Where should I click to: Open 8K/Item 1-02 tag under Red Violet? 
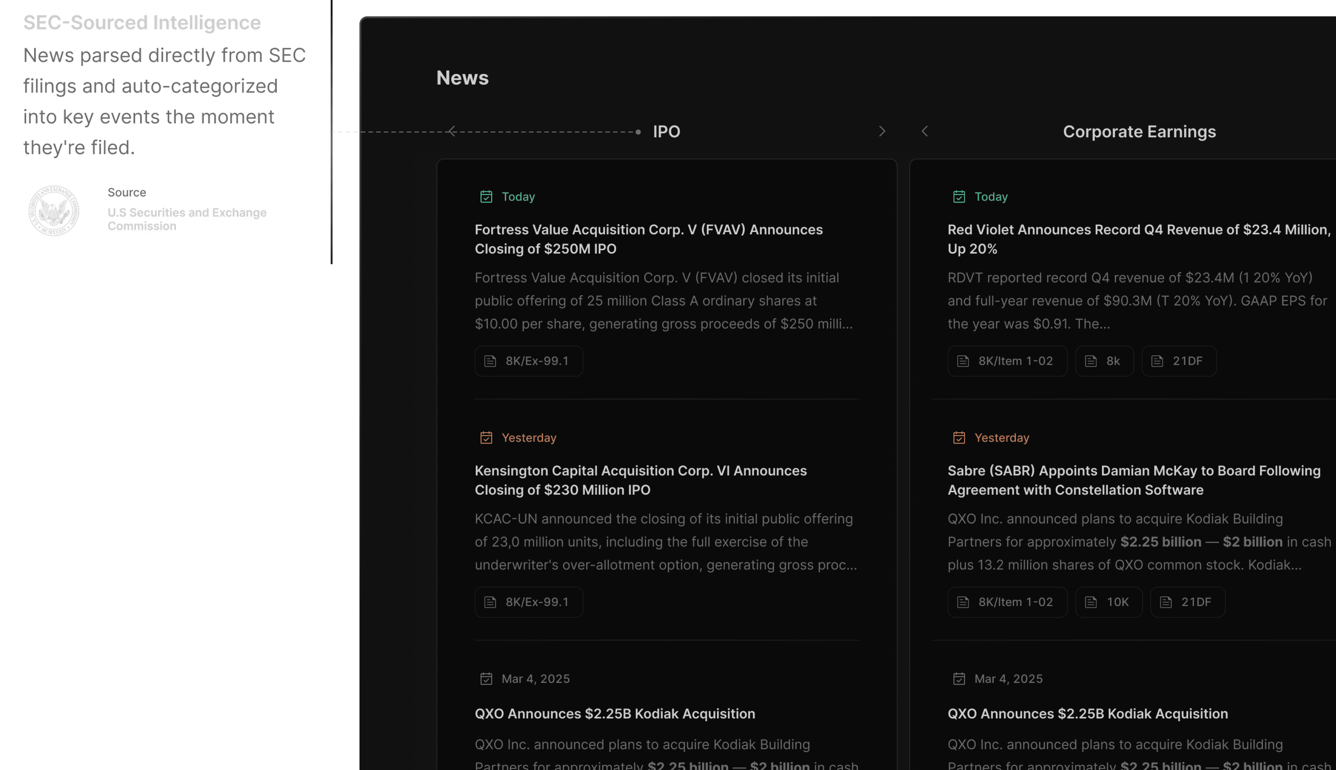click(1007, 361)
